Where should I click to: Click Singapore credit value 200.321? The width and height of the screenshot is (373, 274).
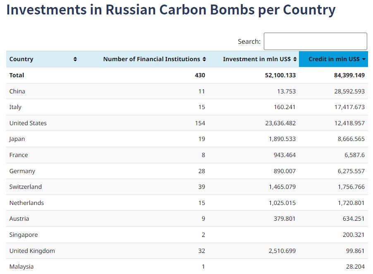(354, 235)
